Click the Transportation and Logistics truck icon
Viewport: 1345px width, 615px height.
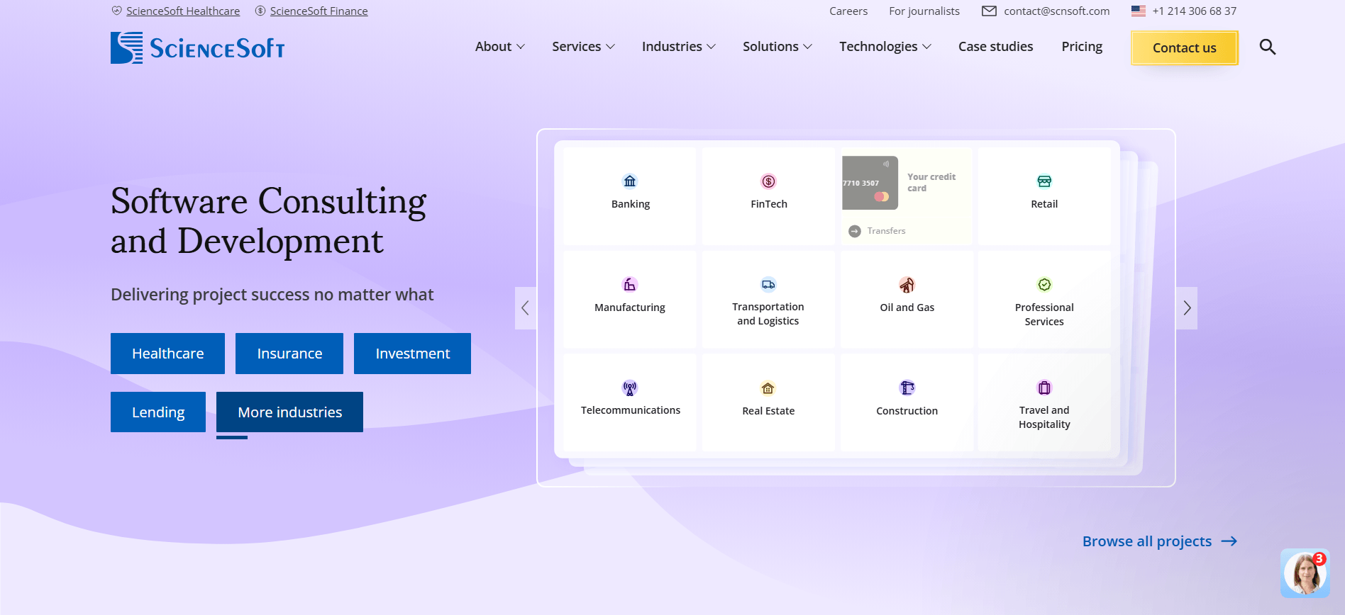pos(768,285)
